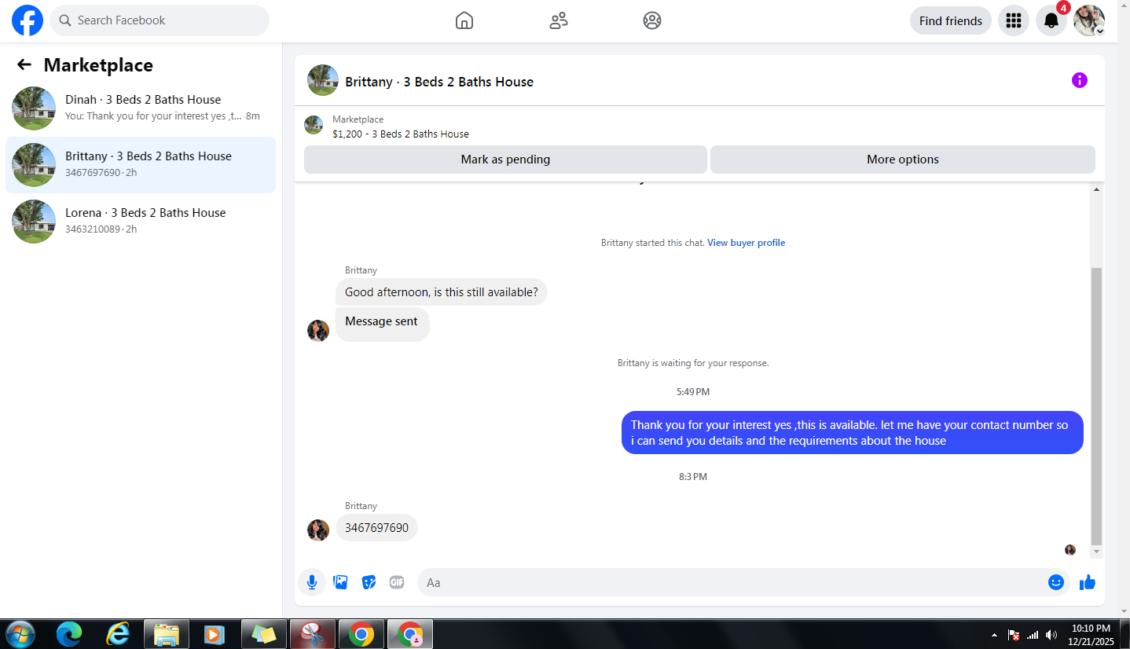
Task: Click the 'Message sent' bubble
Action: click(383, 323)
